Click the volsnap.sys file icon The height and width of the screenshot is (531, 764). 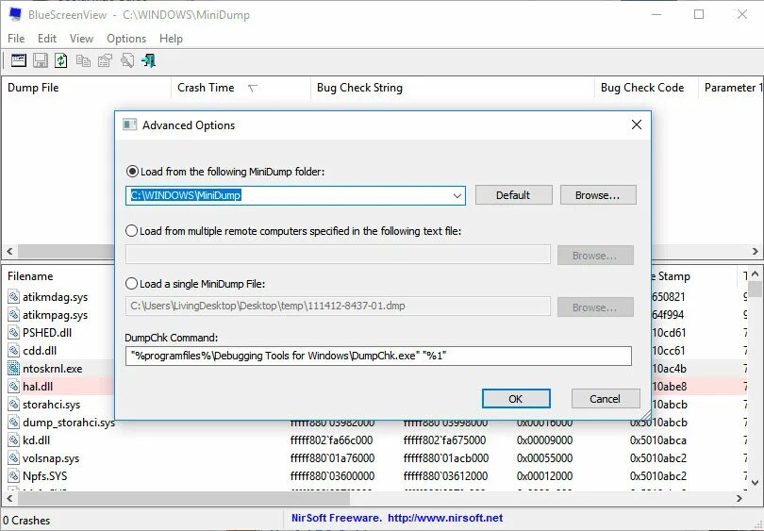[13, 458]
